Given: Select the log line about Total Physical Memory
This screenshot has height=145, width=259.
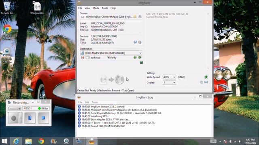Looking at the screenshot, I should coord(121,113).
